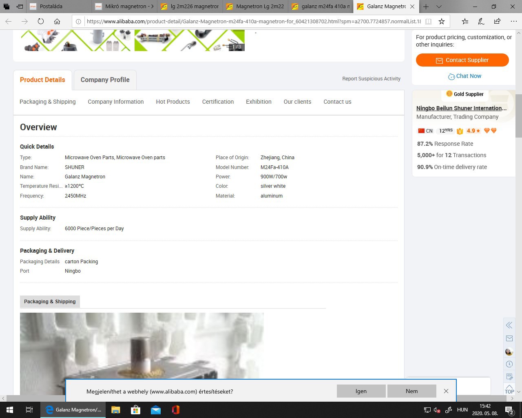Open the avatar icon in side toolbar
The image size is (522, 418).
pos(509,351)
